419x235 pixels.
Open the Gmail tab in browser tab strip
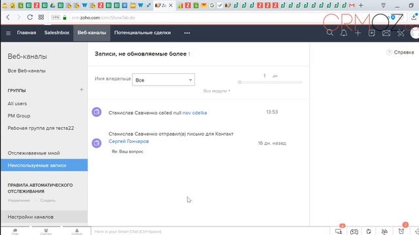[x=352, y=5]
